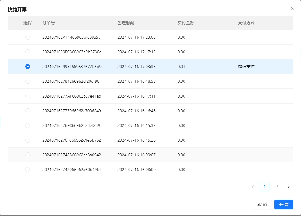Pick radio for order 202407162748B66962aa3a0942

coord(28,155)
